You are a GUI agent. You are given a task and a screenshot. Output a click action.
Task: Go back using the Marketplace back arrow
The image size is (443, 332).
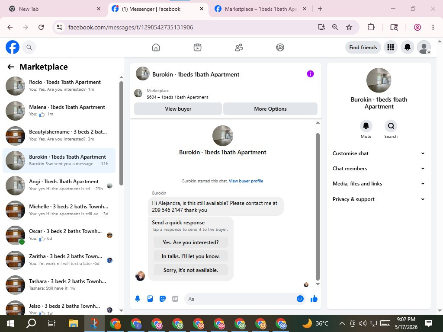coord(11,67)
